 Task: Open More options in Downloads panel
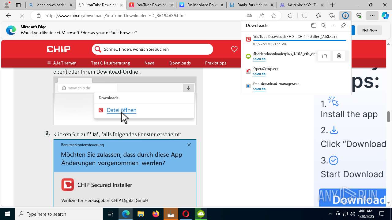(334, 25)
